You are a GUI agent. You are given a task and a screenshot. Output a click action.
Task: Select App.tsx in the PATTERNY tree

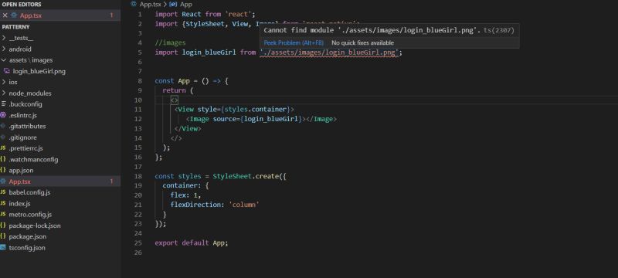coord(20,181)
